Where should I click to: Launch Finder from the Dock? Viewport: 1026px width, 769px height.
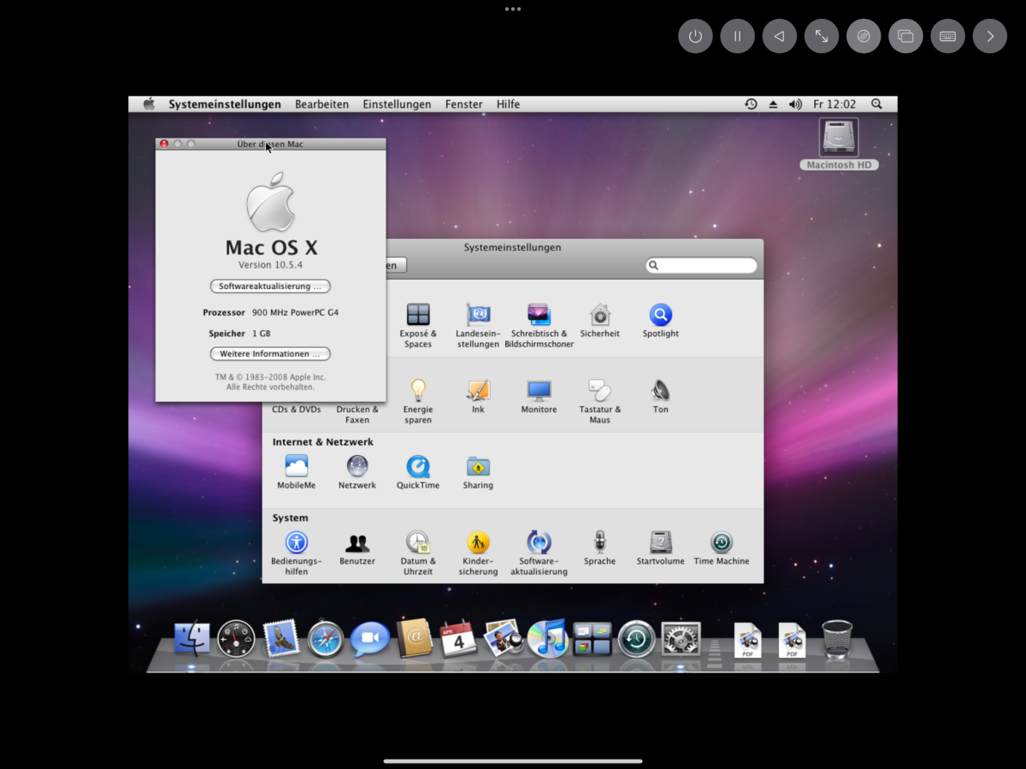pyautogui.click(x=192, y=638)
